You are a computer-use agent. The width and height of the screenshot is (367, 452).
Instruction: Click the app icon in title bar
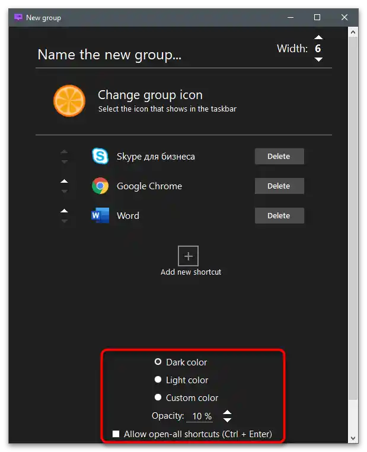18,17
